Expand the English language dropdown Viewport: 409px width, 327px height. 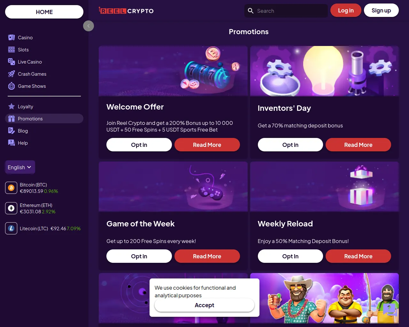[20, 167]
